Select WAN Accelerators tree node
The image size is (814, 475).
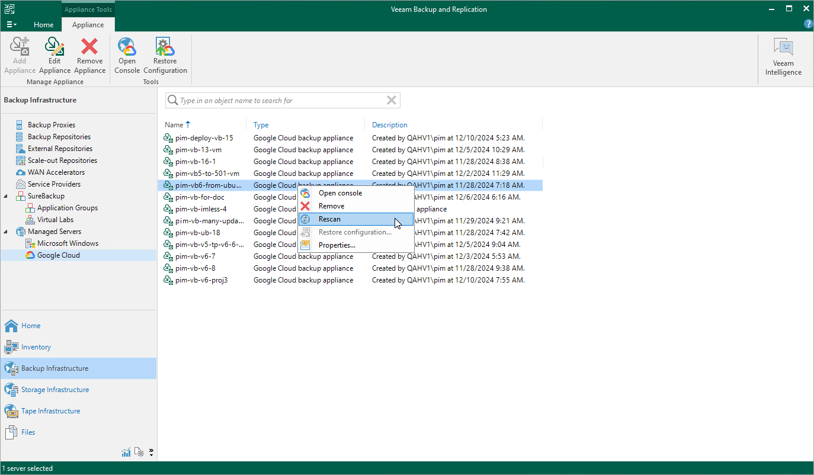pyautogui.click(x=56, y=172)
